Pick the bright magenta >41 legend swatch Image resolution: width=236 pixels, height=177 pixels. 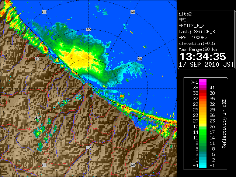coord(203,82)
